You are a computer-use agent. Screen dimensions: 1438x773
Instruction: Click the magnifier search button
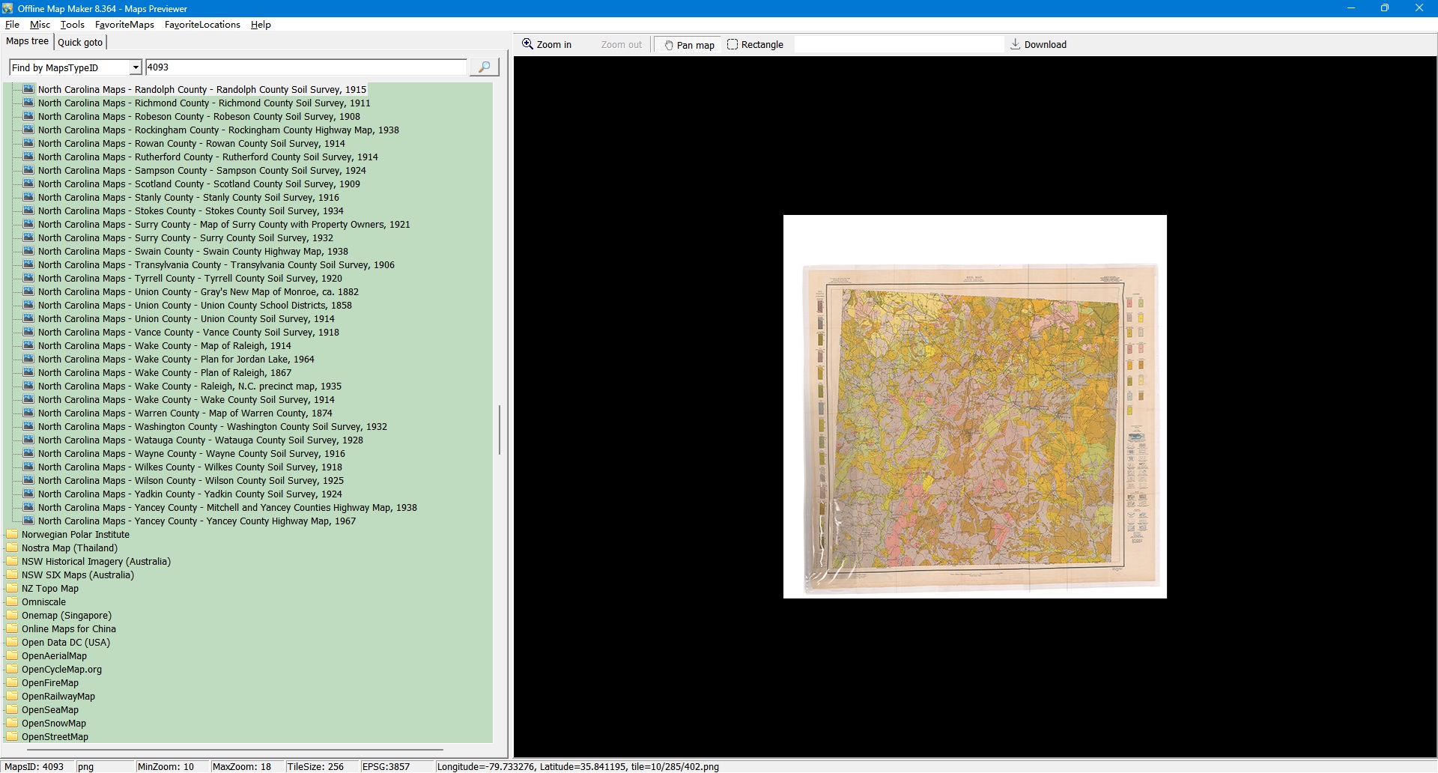click(x=484, y=67)
